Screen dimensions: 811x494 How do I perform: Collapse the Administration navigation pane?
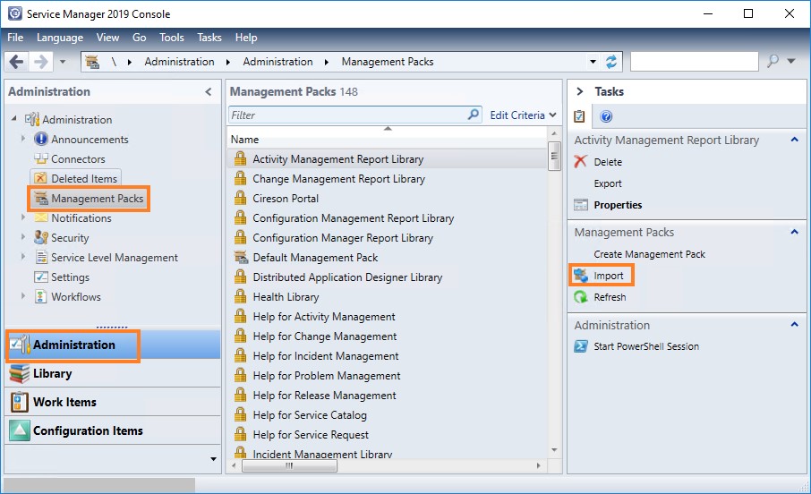pyautogui.click(x=209, y=91)
